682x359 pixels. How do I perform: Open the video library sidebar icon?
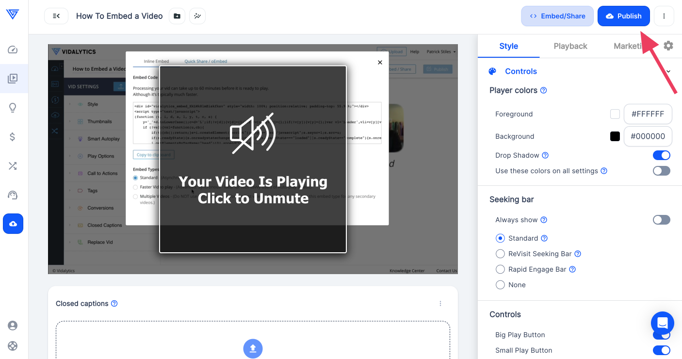(13, 78)
